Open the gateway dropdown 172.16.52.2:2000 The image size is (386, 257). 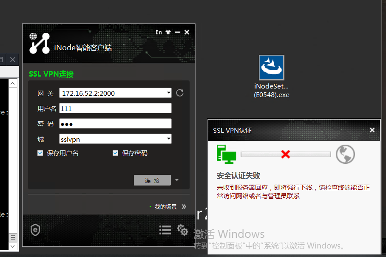coord(169,93)
